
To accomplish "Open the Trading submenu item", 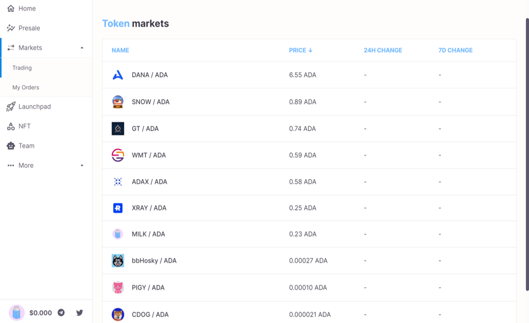I will (22, 68).
